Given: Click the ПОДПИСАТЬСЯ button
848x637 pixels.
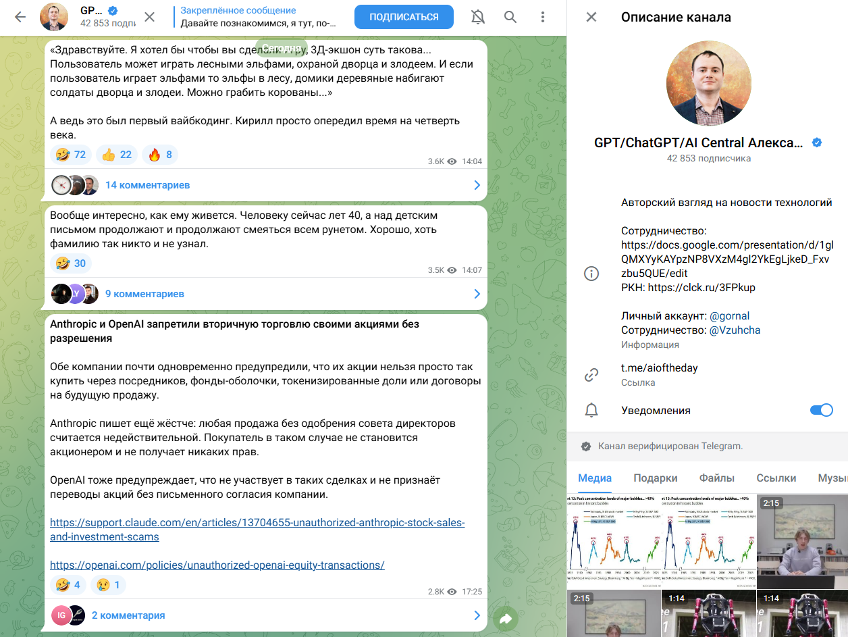Looking at the screenshot, I should pos(404,17).
